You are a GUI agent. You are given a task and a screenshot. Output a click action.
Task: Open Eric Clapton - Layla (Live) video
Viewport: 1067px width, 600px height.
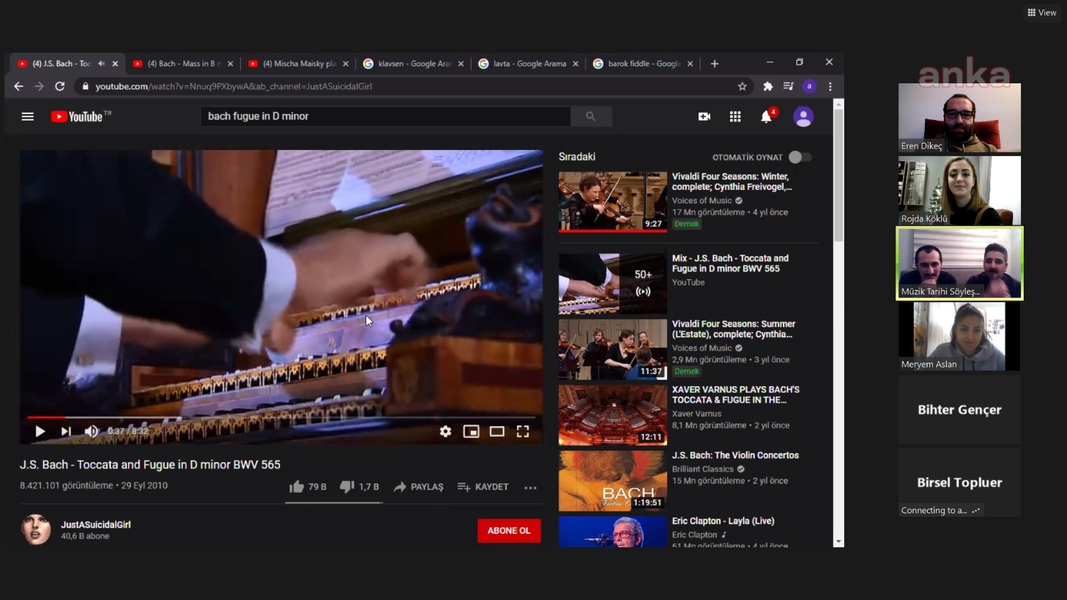tap(723, 521)
